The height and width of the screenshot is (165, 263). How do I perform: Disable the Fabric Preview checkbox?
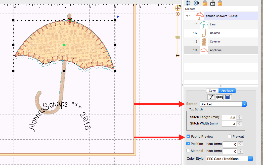(x=188, y=136)
